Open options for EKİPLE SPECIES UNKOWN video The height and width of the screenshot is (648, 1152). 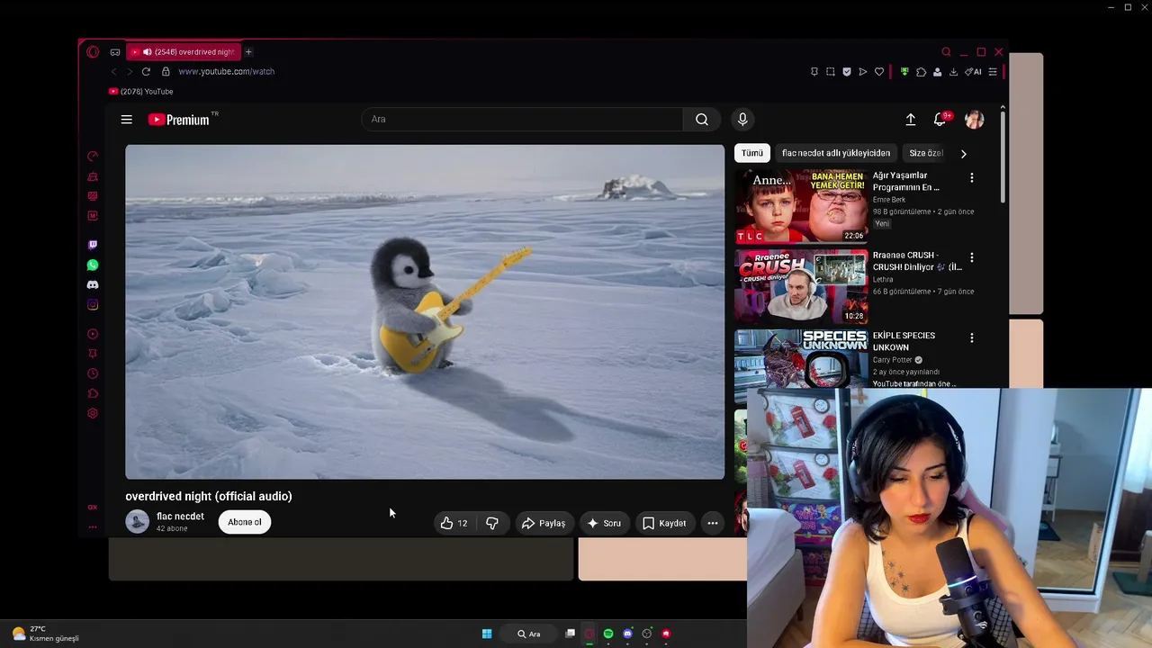(971, 337)
